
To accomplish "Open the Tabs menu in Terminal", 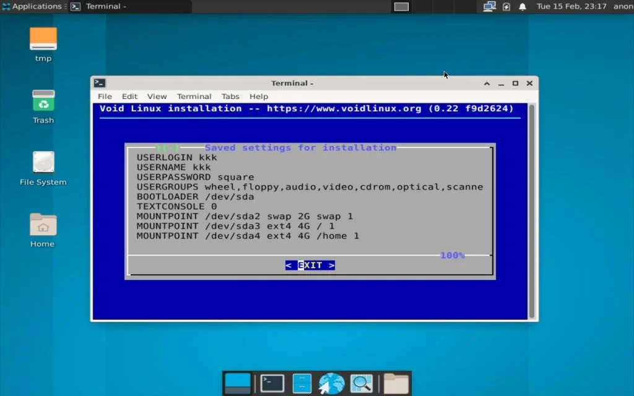I will [x=230, y=97].
